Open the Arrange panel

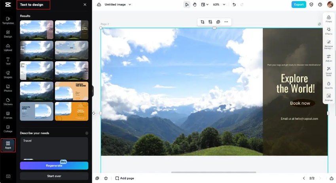point(328,97)
